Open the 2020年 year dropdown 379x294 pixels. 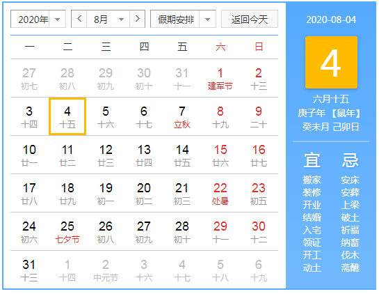[x=38, y=19]
